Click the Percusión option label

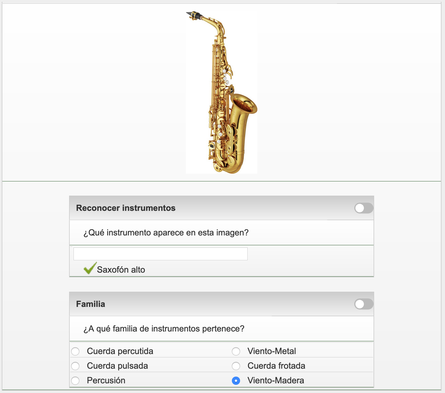tap(106, 380)
